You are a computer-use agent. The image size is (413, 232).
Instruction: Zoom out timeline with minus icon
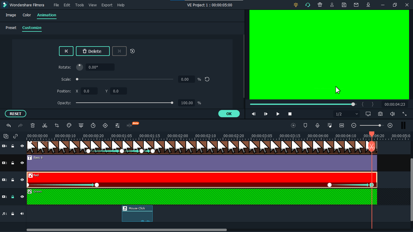(x=354, y=125)
